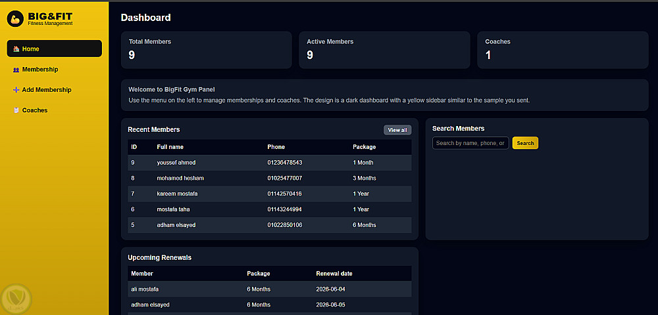Focus the Search Members input field
The width and height of the screenshot is (658, 315).
pos(470,143)
